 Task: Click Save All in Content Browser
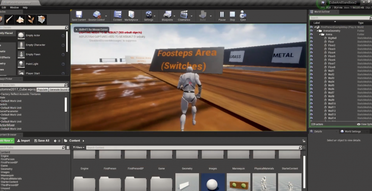pyautogui.click(x=42, y=141)
